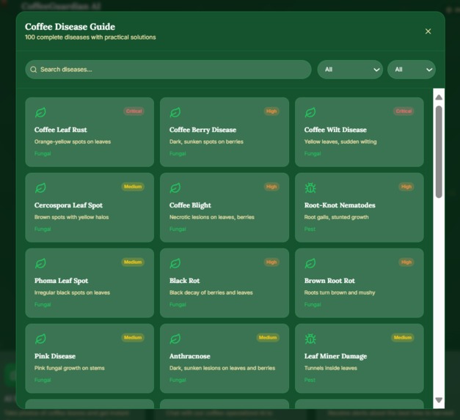Open the Coffee Leaf Rust title
460x420 pixels.
point(61,130)
